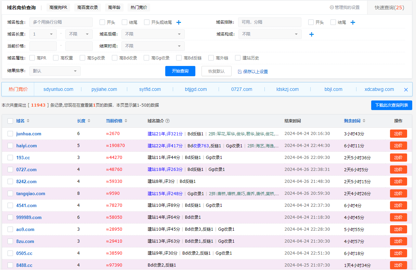Open the 结束时间 dropdown

pos(153,46)
